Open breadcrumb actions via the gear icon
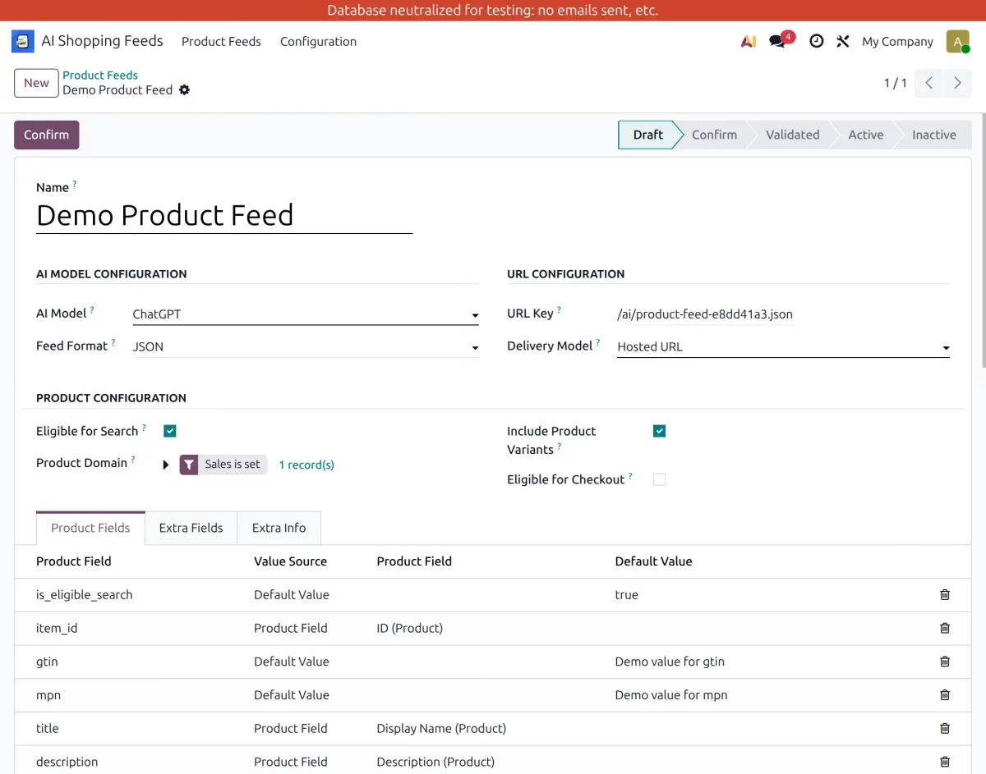The image size is (986, 774). 184,90
